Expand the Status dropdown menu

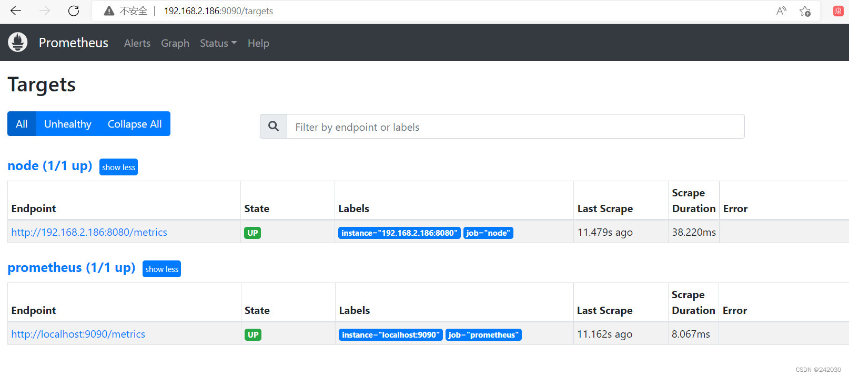pyautogui.click(x=218, y=43)
